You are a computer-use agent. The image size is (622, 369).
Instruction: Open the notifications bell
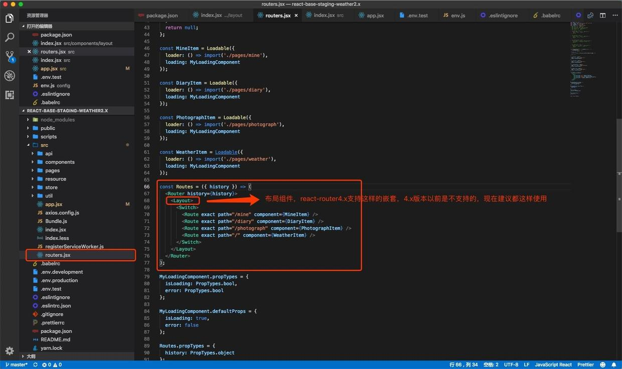click(613, 364)
